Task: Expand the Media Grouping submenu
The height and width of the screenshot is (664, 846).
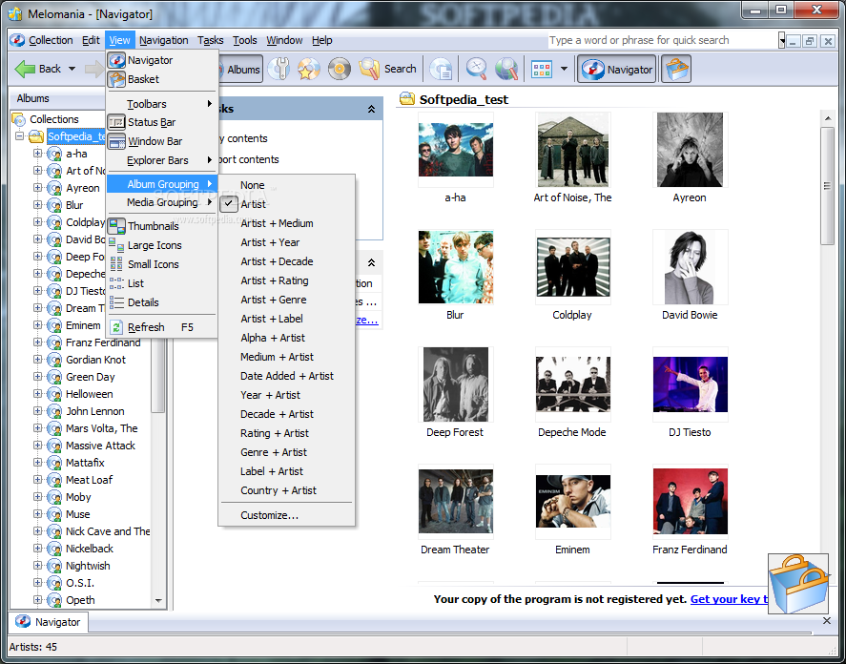Action: click(162, 202)
